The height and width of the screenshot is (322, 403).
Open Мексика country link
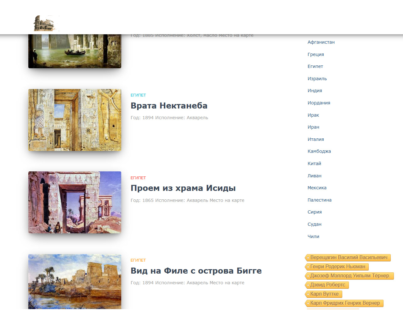click(x=317, y=188)
